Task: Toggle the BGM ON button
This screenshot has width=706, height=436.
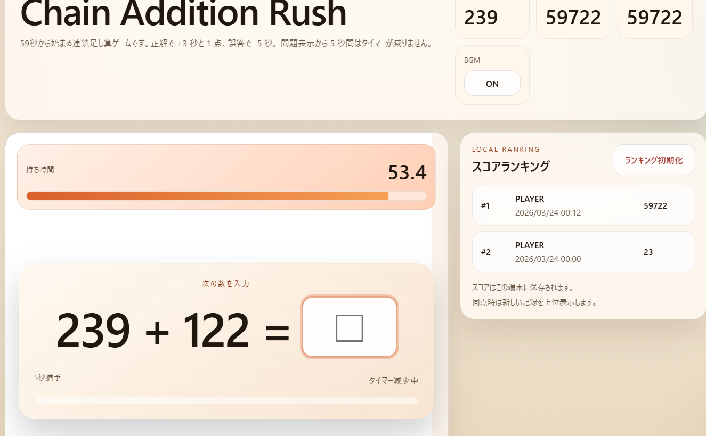Action: click(x=492, y=84)
